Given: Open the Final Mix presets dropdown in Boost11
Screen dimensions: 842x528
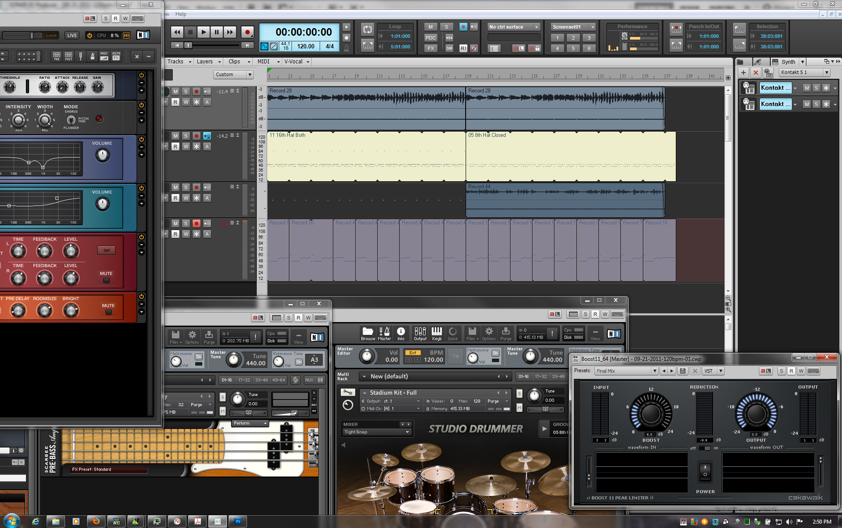Looking at the screenshot, I should [627, 371].
